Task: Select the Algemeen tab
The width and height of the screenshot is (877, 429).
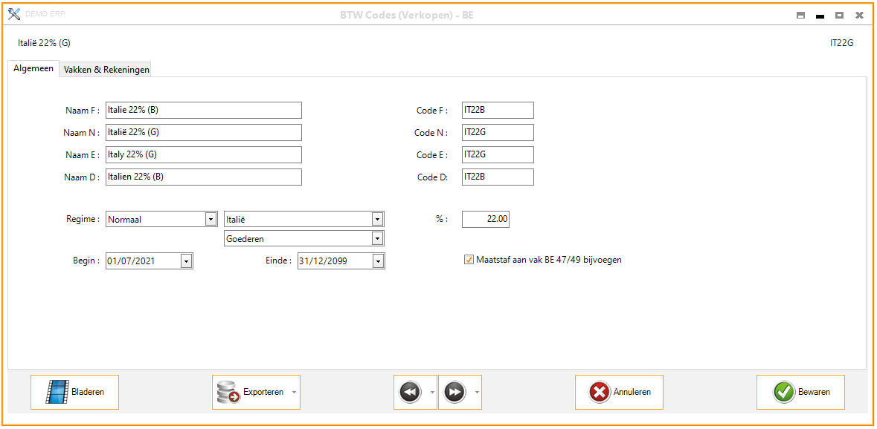Action: 33,68
